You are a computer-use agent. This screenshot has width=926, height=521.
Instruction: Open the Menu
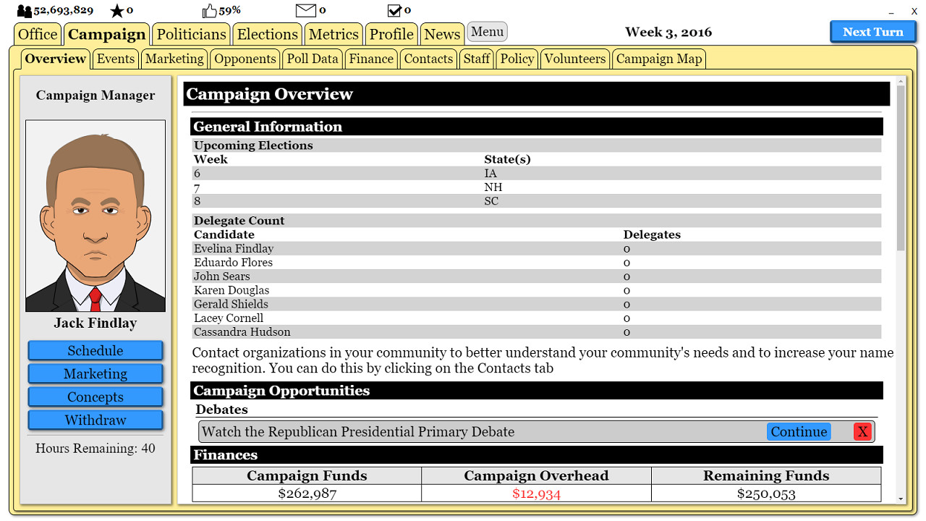[487, 31]
